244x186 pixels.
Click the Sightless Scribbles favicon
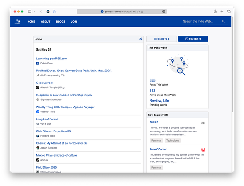[x=38, y=99]
